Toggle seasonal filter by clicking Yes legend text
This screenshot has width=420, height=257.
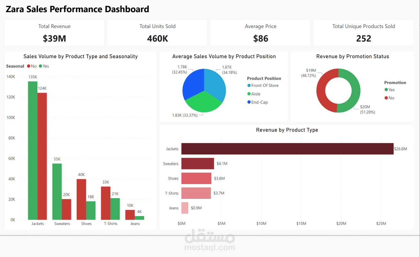46,66
